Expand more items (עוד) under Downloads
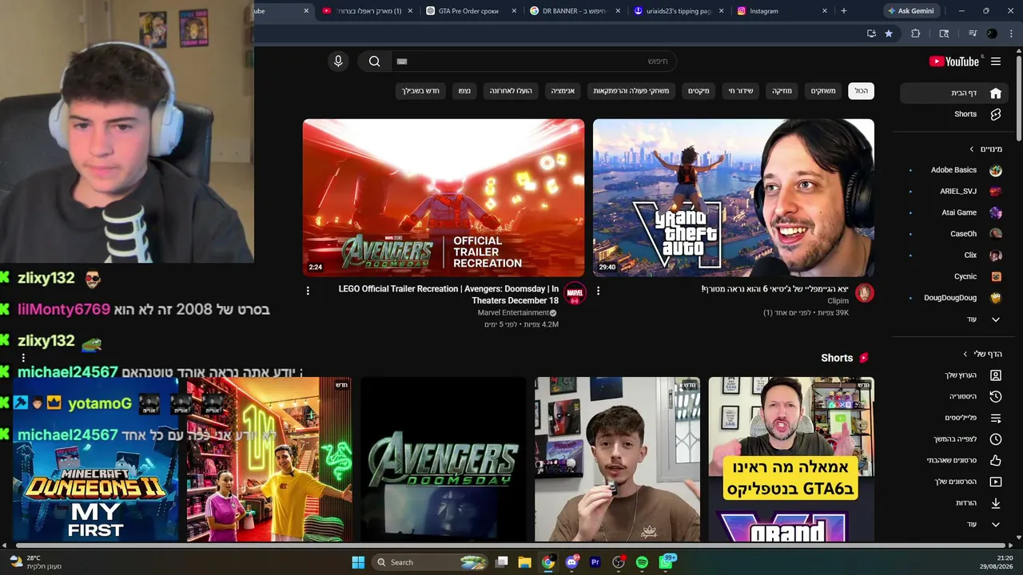 tap(953, 524)
